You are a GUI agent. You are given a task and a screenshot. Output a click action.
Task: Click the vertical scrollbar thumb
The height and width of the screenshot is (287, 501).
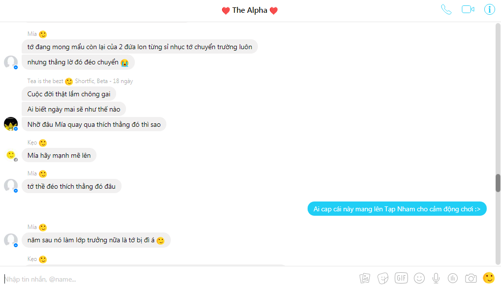498,183
